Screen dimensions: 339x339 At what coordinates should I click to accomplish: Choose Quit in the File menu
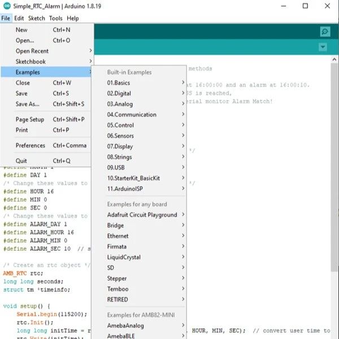[x=46, y=161]
